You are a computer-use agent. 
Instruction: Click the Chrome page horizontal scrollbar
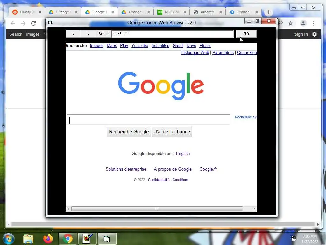click(163, 224)
